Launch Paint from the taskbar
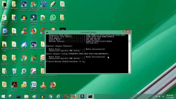 (x=34, y=97)
